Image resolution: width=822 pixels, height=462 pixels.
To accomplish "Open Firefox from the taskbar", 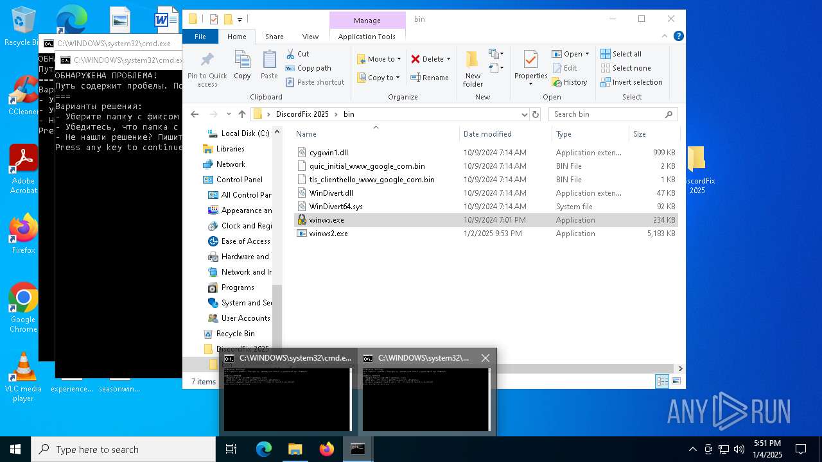I will [x=327, y=449].
